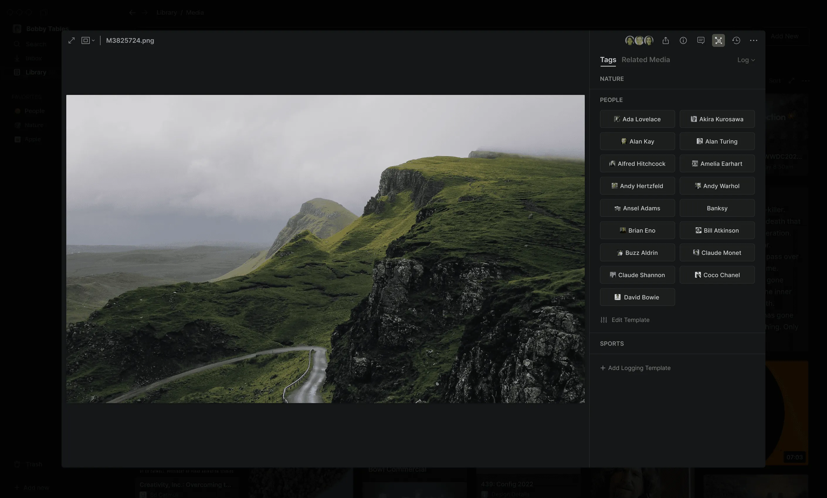Apply the Claude Shannon tag

637,275
